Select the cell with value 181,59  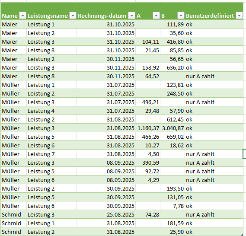pos(173,223)
